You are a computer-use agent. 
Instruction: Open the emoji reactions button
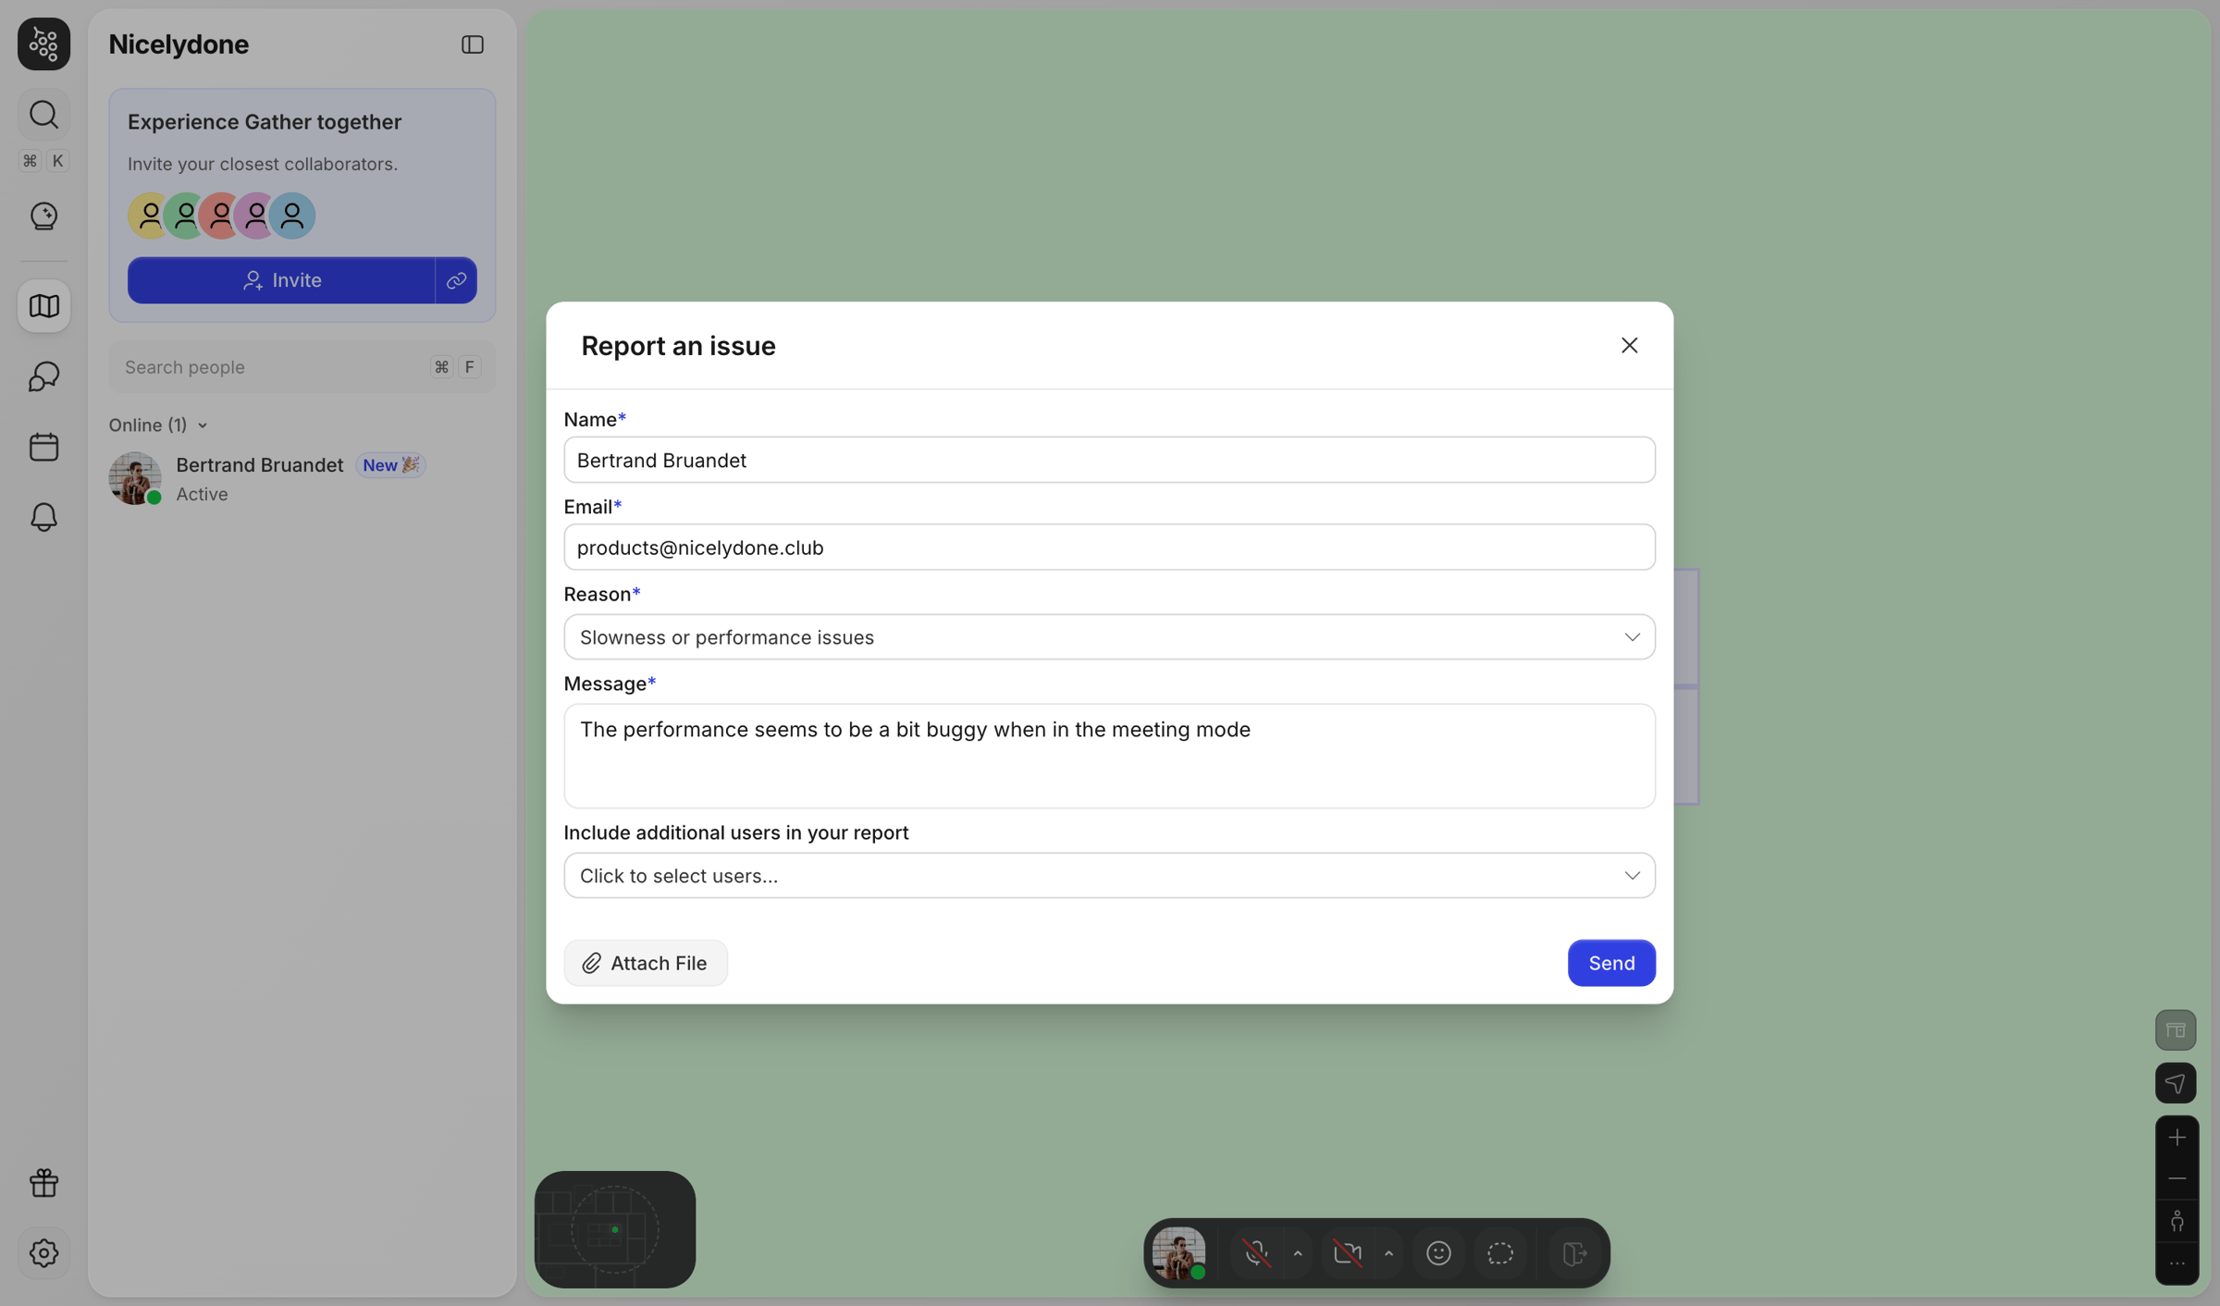1438,1253
